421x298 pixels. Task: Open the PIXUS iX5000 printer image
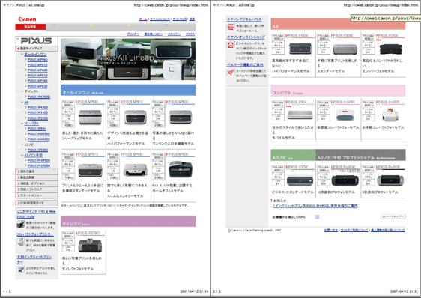pyautogui.click(x=300, y=180)
